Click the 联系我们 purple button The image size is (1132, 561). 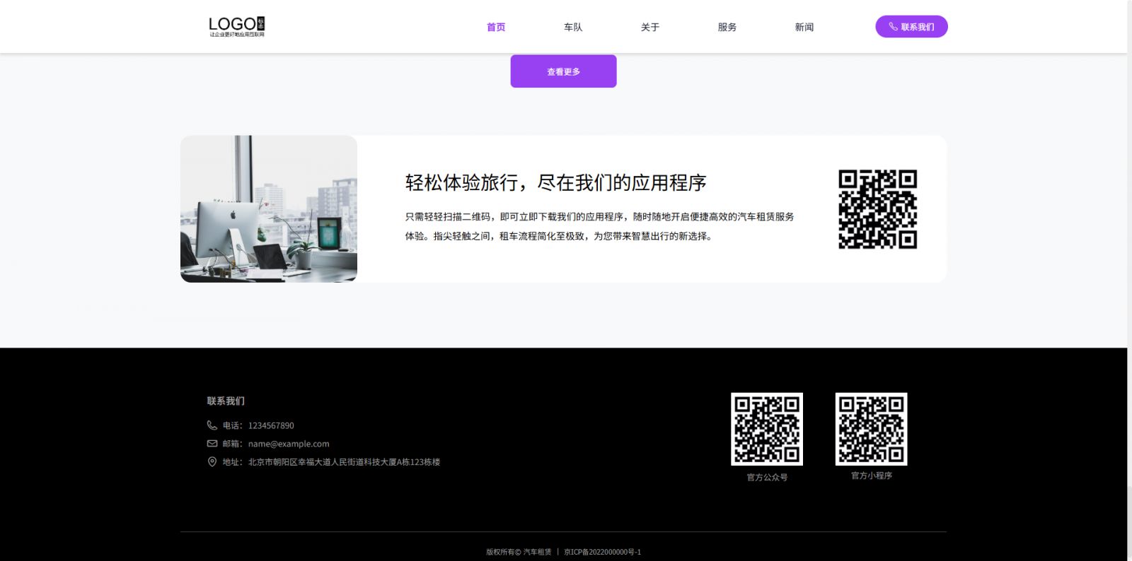coord(911,27)
